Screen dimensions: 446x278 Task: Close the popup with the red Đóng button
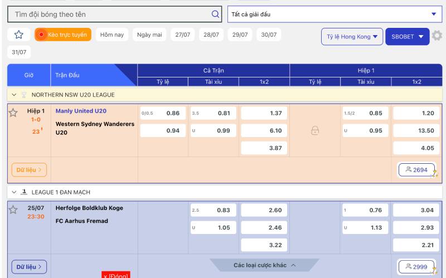click(115, 275)
